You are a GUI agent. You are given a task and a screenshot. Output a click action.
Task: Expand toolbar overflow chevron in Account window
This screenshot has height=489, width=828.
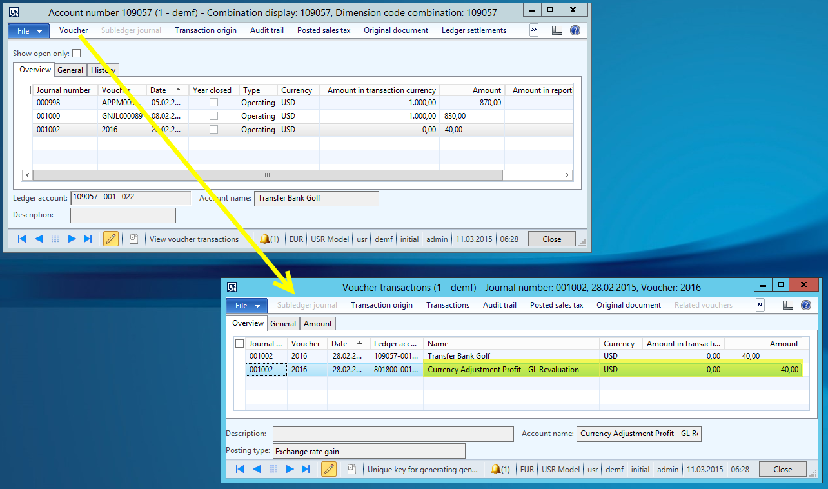534,30
